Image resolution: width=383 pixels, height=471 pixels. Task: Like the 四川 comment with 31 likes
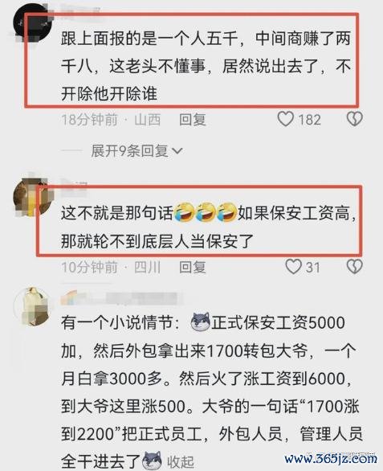click(293, 266)
